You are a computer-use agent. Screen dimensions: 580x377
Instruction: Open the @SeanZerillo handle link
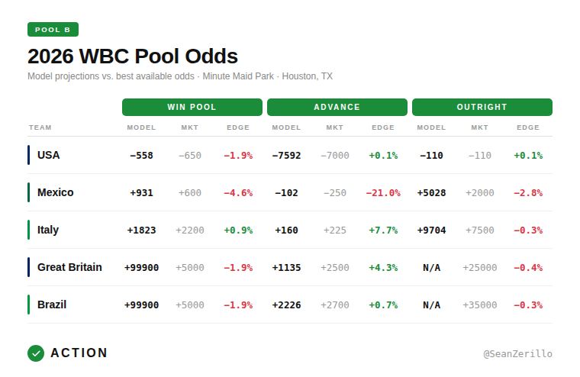(x=517, y=354)
